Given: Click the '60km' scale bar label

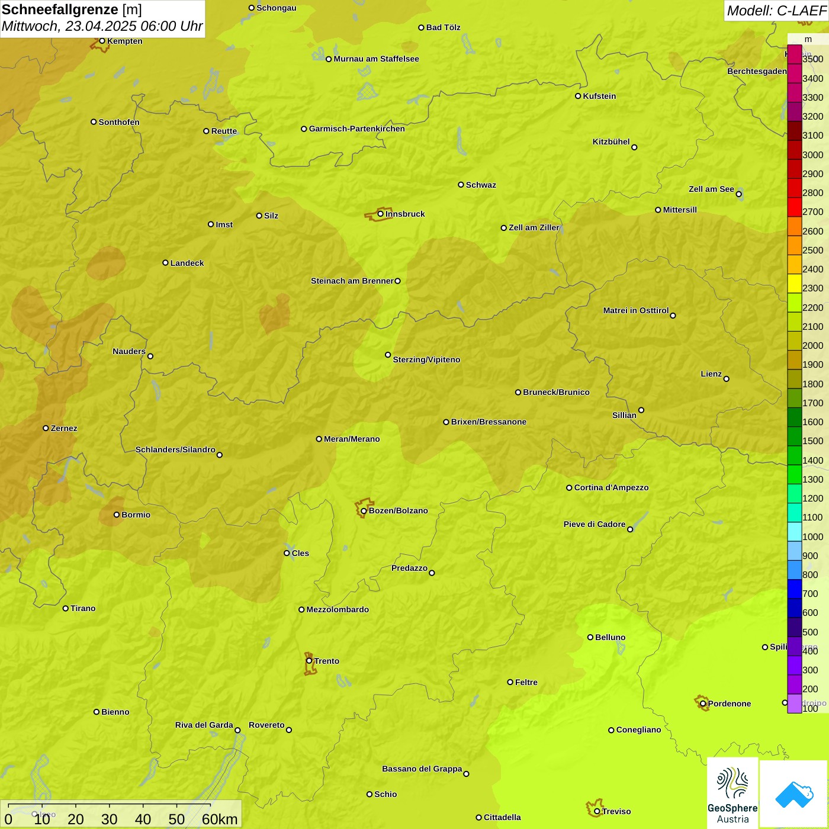Looking at the screenshot, I should click(220, 819).
